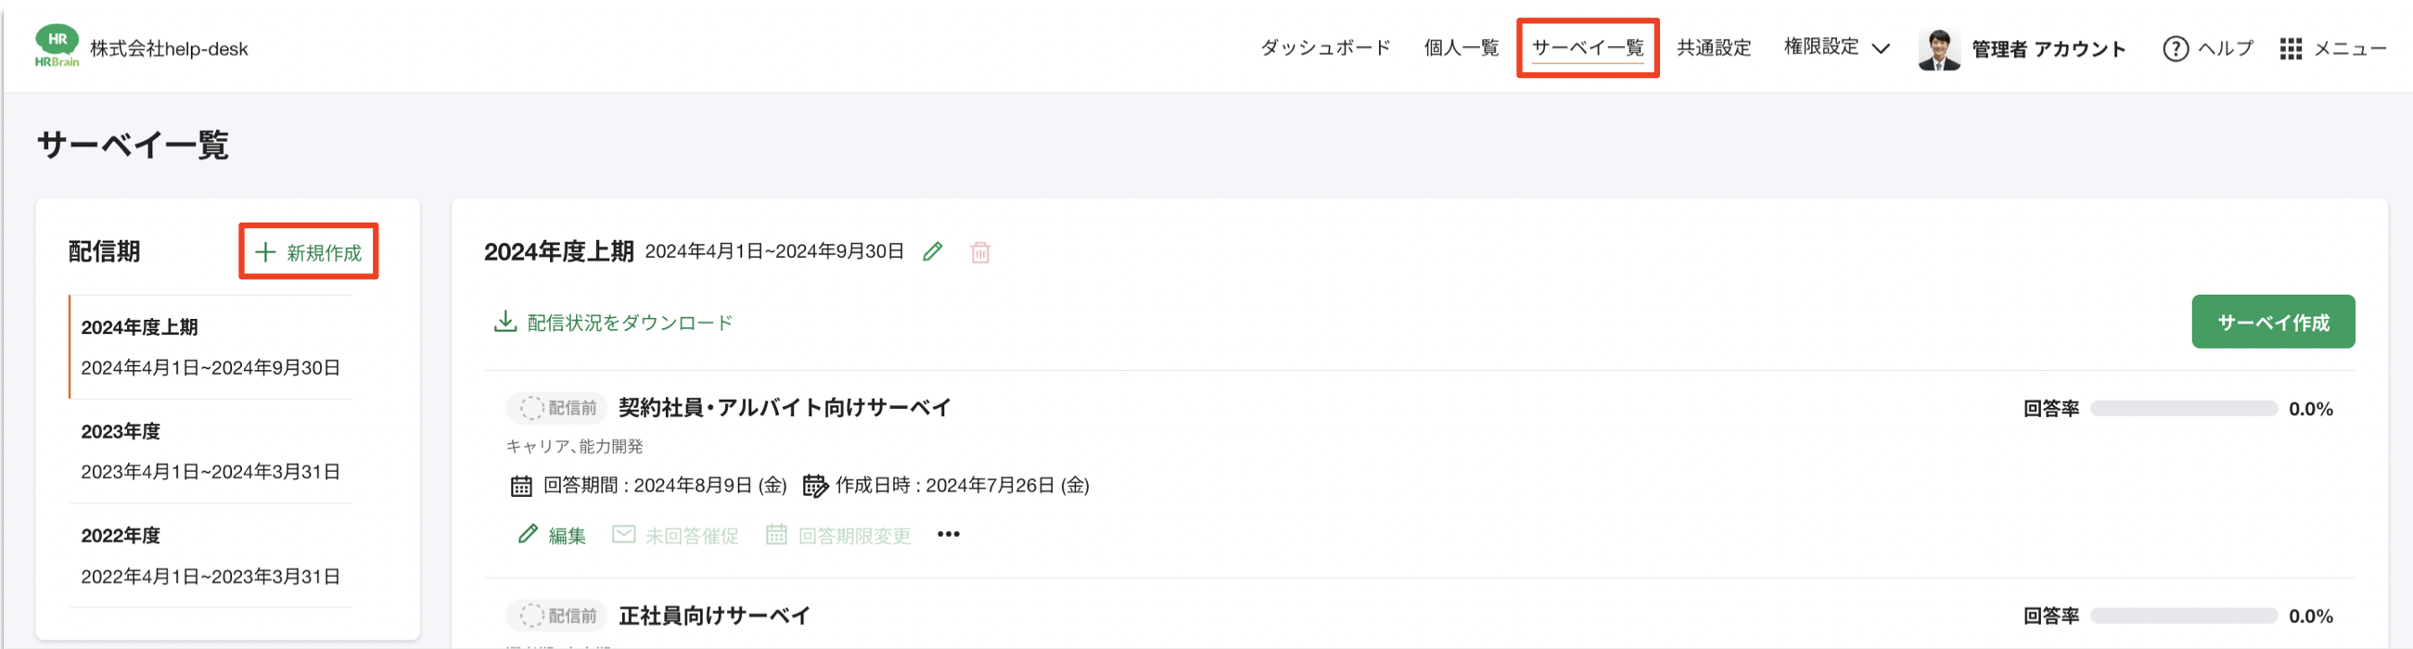Expand the 権限設定 dropdown
This screenshot has width=2413, height=649.
tap(1833, 49)
